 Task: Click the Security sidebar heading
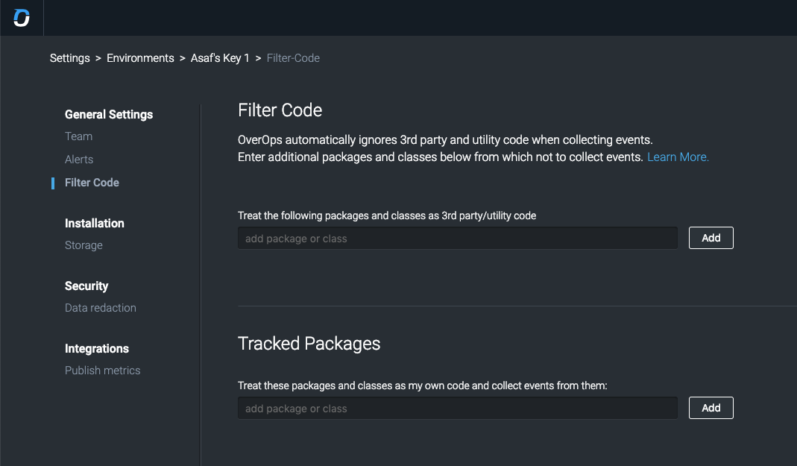86,286
